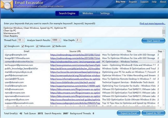Open the us.focusrite.com answerbase URL
The width and height of the screenshot is (168, 118).
coord(75,72)
